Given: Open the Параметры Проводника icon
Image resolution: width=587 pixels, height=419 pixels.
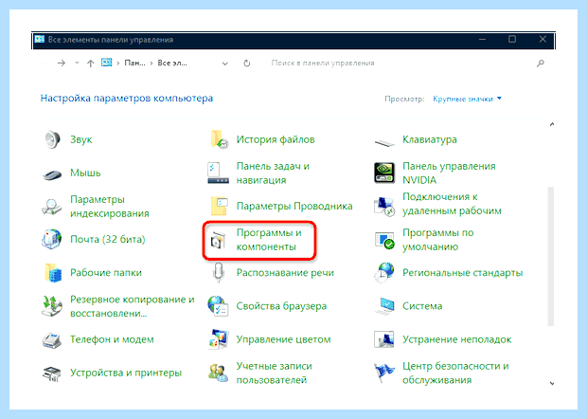Looking at the screenshot, I should coord(219,206).
